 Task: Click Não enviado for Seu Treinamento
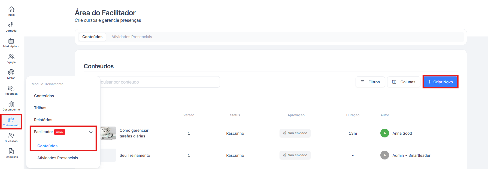[x=295, y=155]
